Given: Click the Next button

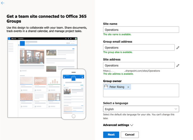Looking at the screenshot, I should [111, 135].
